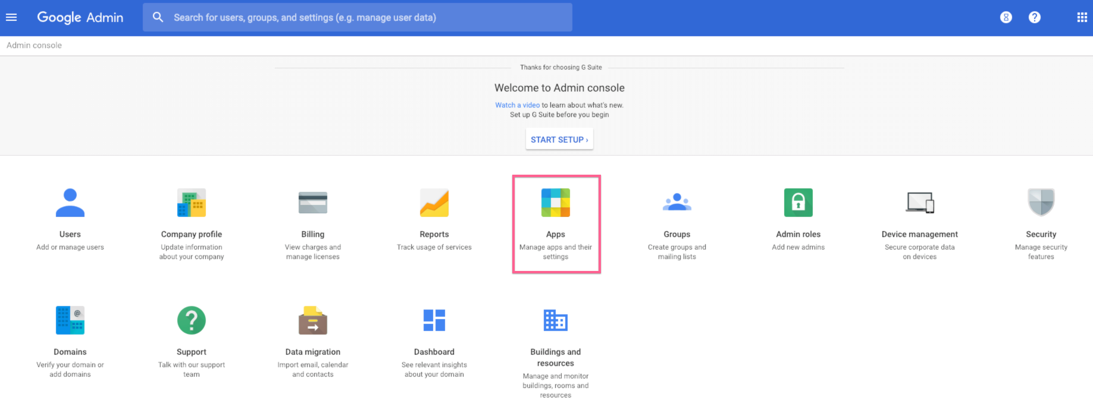Image resolution: width=1093 pixels, height=410 pixels.
Task: Click 'Welcome to Admin console' heading
Action: (559, 88)
